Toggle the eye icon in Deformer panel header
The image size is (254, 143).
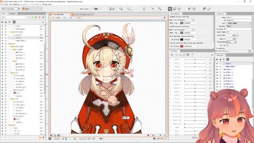[217, 59]
